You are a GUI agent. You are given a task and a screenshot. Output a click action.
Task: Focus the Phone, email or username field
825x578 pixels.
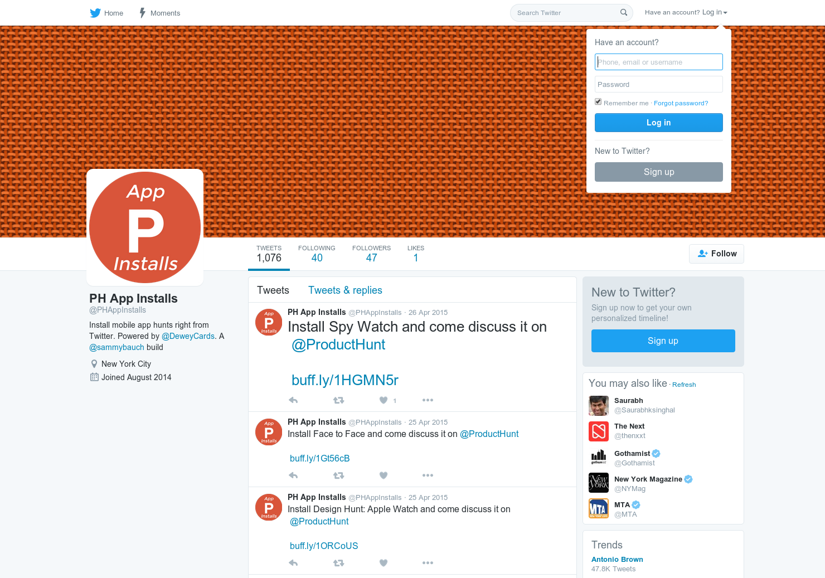[659, 62]
